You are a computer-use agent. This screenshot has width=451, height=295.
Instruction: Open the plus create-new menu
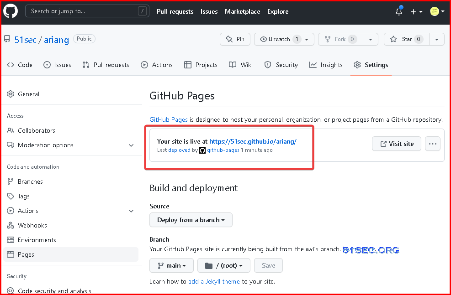pyautogui.click(x=416, y=12)
